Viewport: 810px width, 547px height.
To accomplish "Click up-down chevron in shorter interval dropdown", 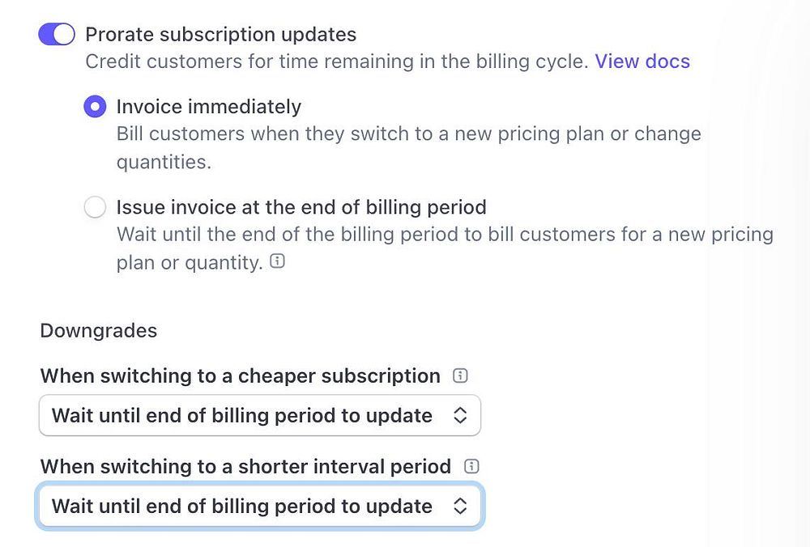I will (x=460, y=507).
